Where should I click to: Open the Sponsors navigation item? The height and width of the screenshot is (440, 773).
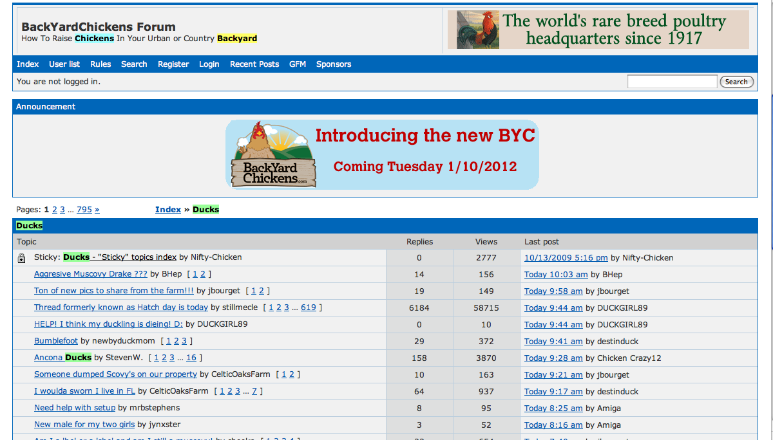coord(334,64)
